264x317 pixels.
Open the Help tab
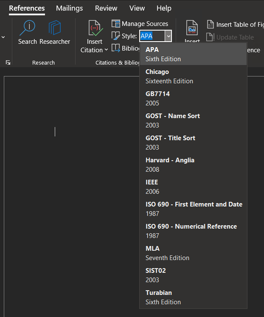[164, 8]
